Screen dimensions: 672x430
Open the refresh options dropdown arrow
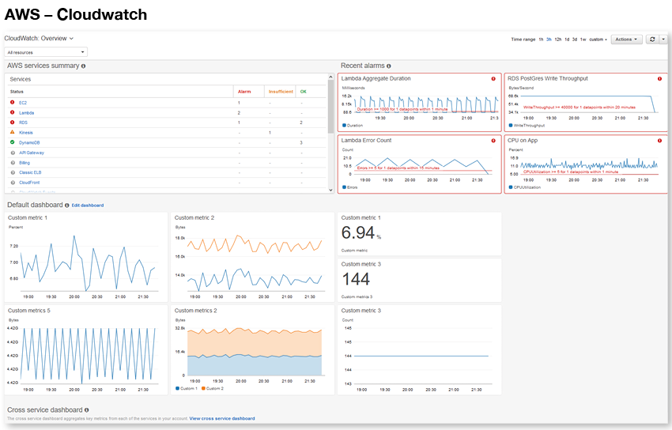(663, 39)
